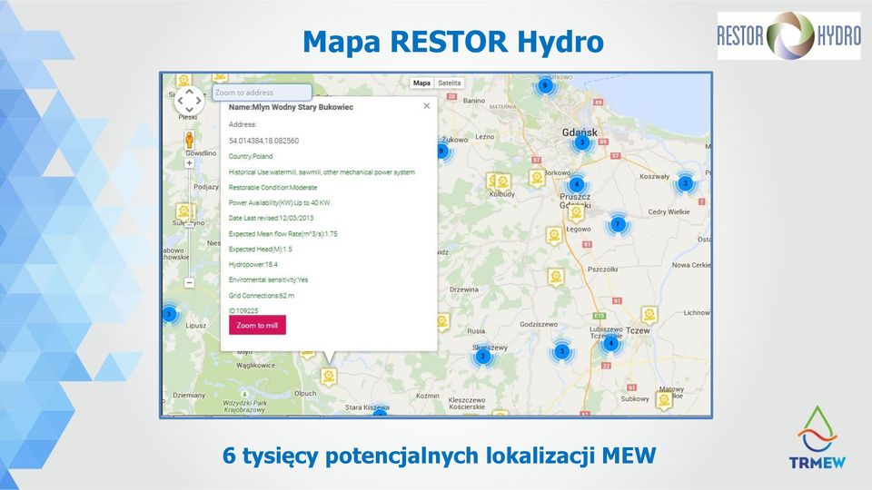Open cluster 3 at Gdańsk

click(x=581, y=142)
